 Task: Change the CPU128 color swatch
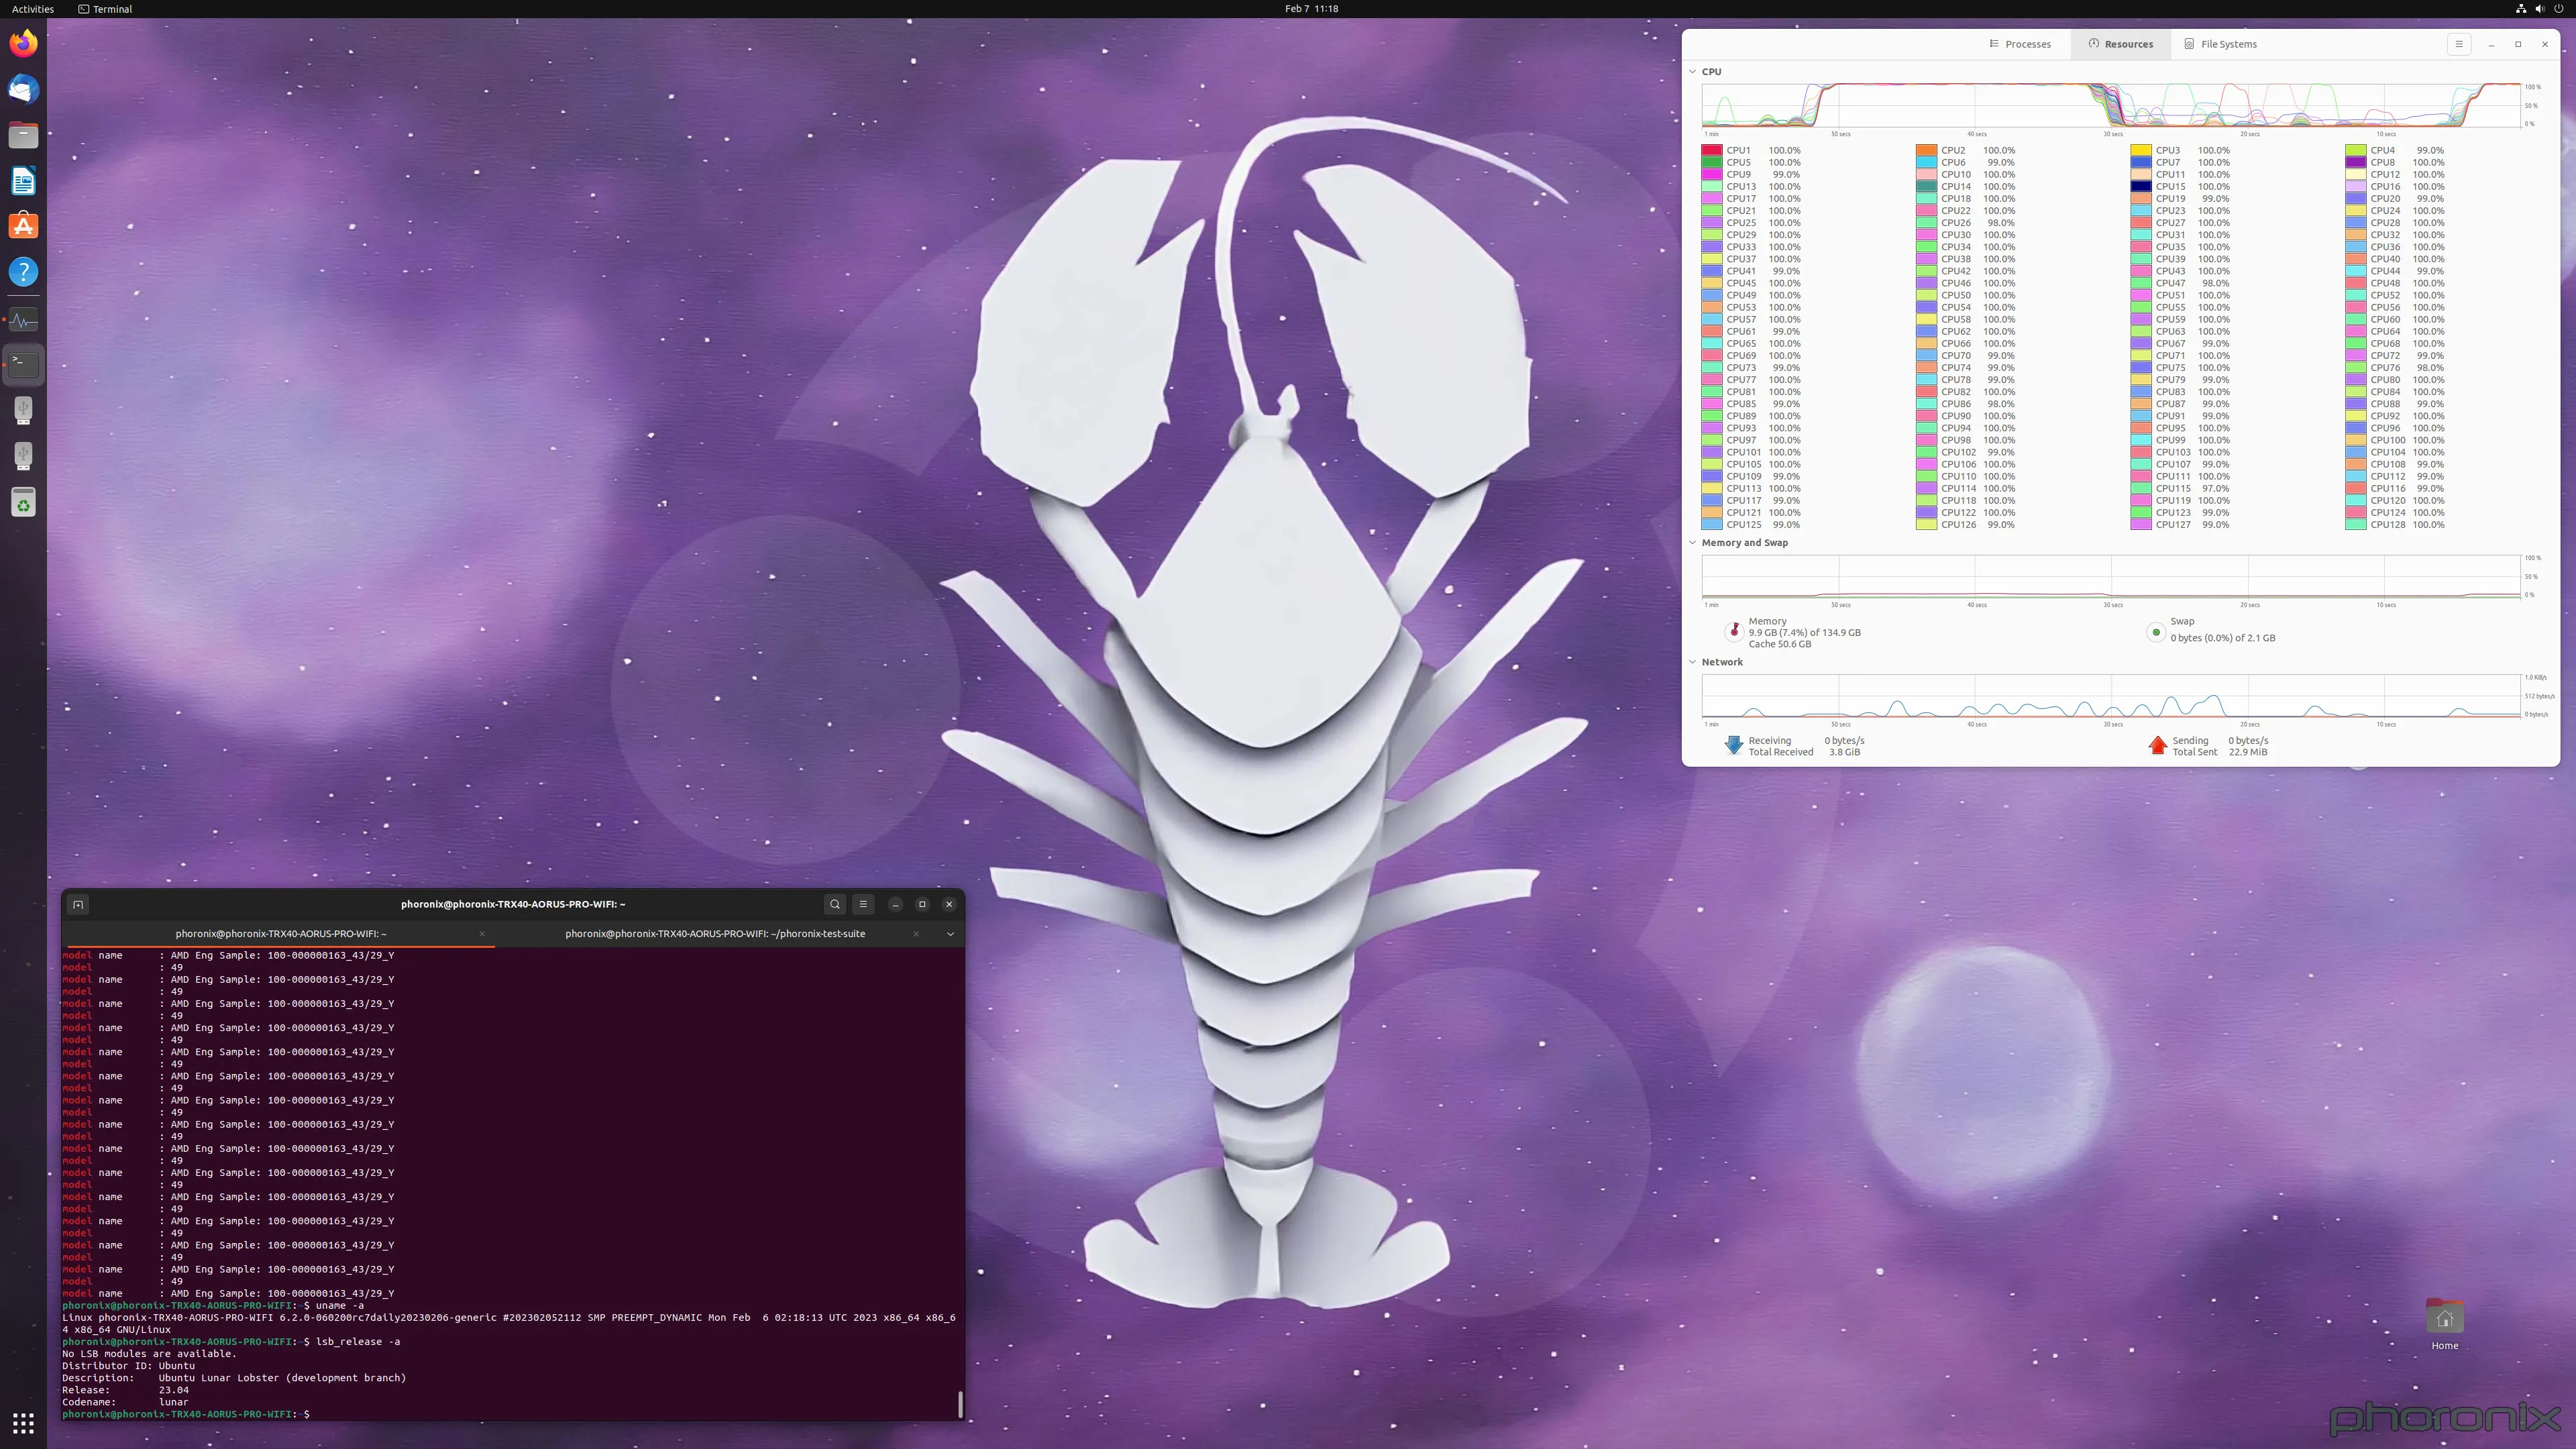[x=2355, y=525]
